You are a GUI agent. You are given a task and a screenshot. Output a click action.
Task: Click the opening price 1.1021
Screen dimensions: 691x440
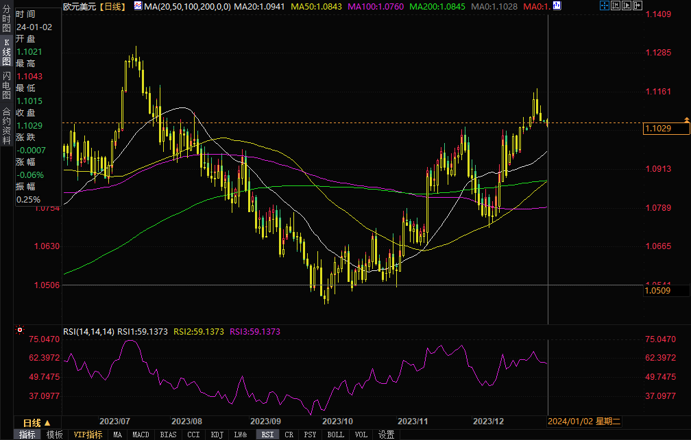coord(29,51)
